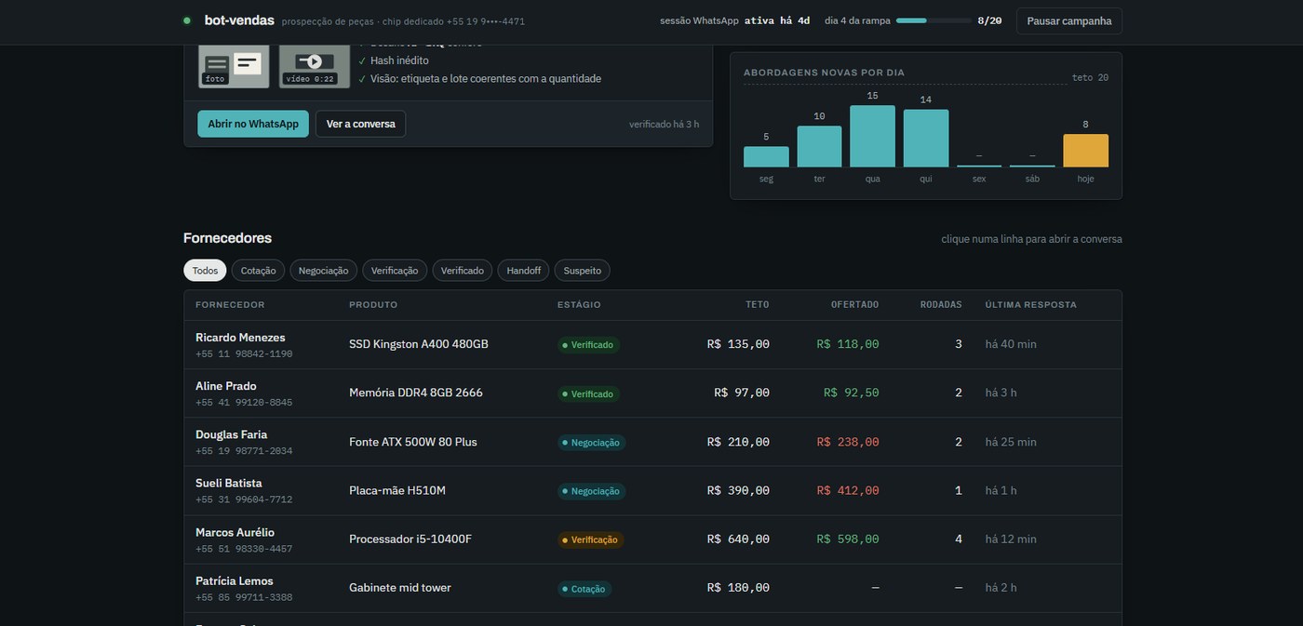Filter suppliers by Handoff

tap(524, 271)
